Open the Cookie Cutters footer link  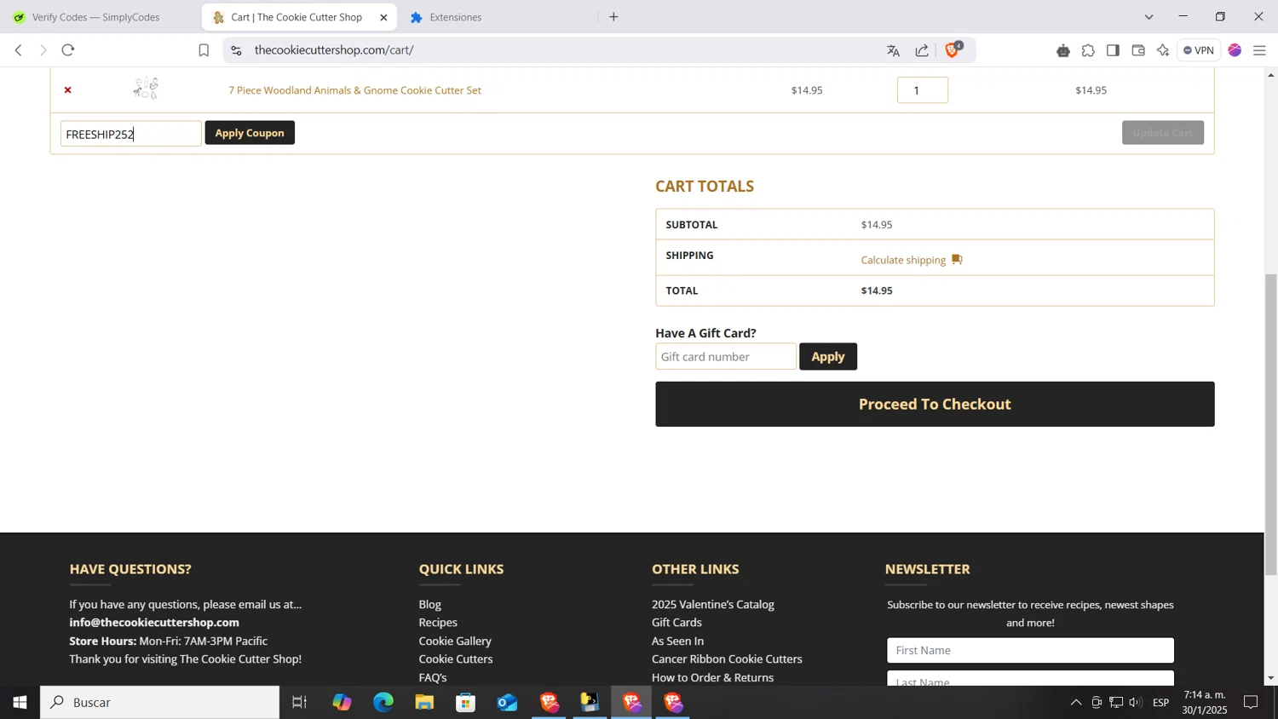(x=456, y=659)
